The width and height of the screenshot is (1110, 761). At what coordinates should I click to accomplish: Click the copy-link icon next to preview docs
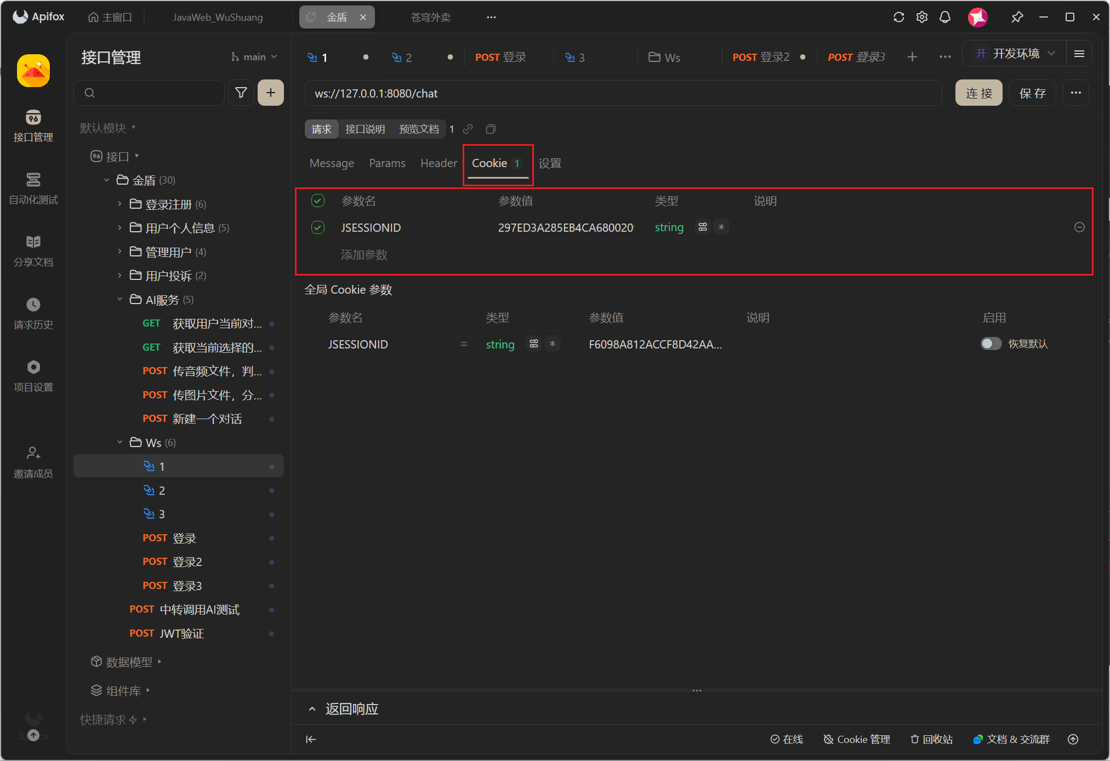click(x=468, y=129)
